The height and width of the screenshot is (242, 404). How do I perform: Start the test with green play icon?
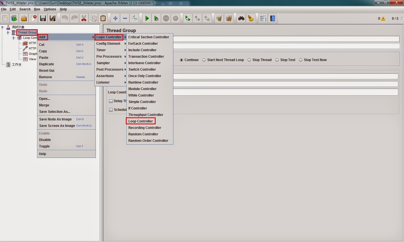click(147, 19)
